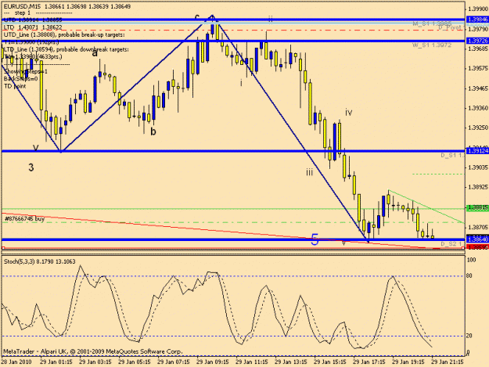Image resolution: width=489 pixels, height=367 pixels.
Task: Select the 29 Jan 13:15 time label
Action: 291,362
